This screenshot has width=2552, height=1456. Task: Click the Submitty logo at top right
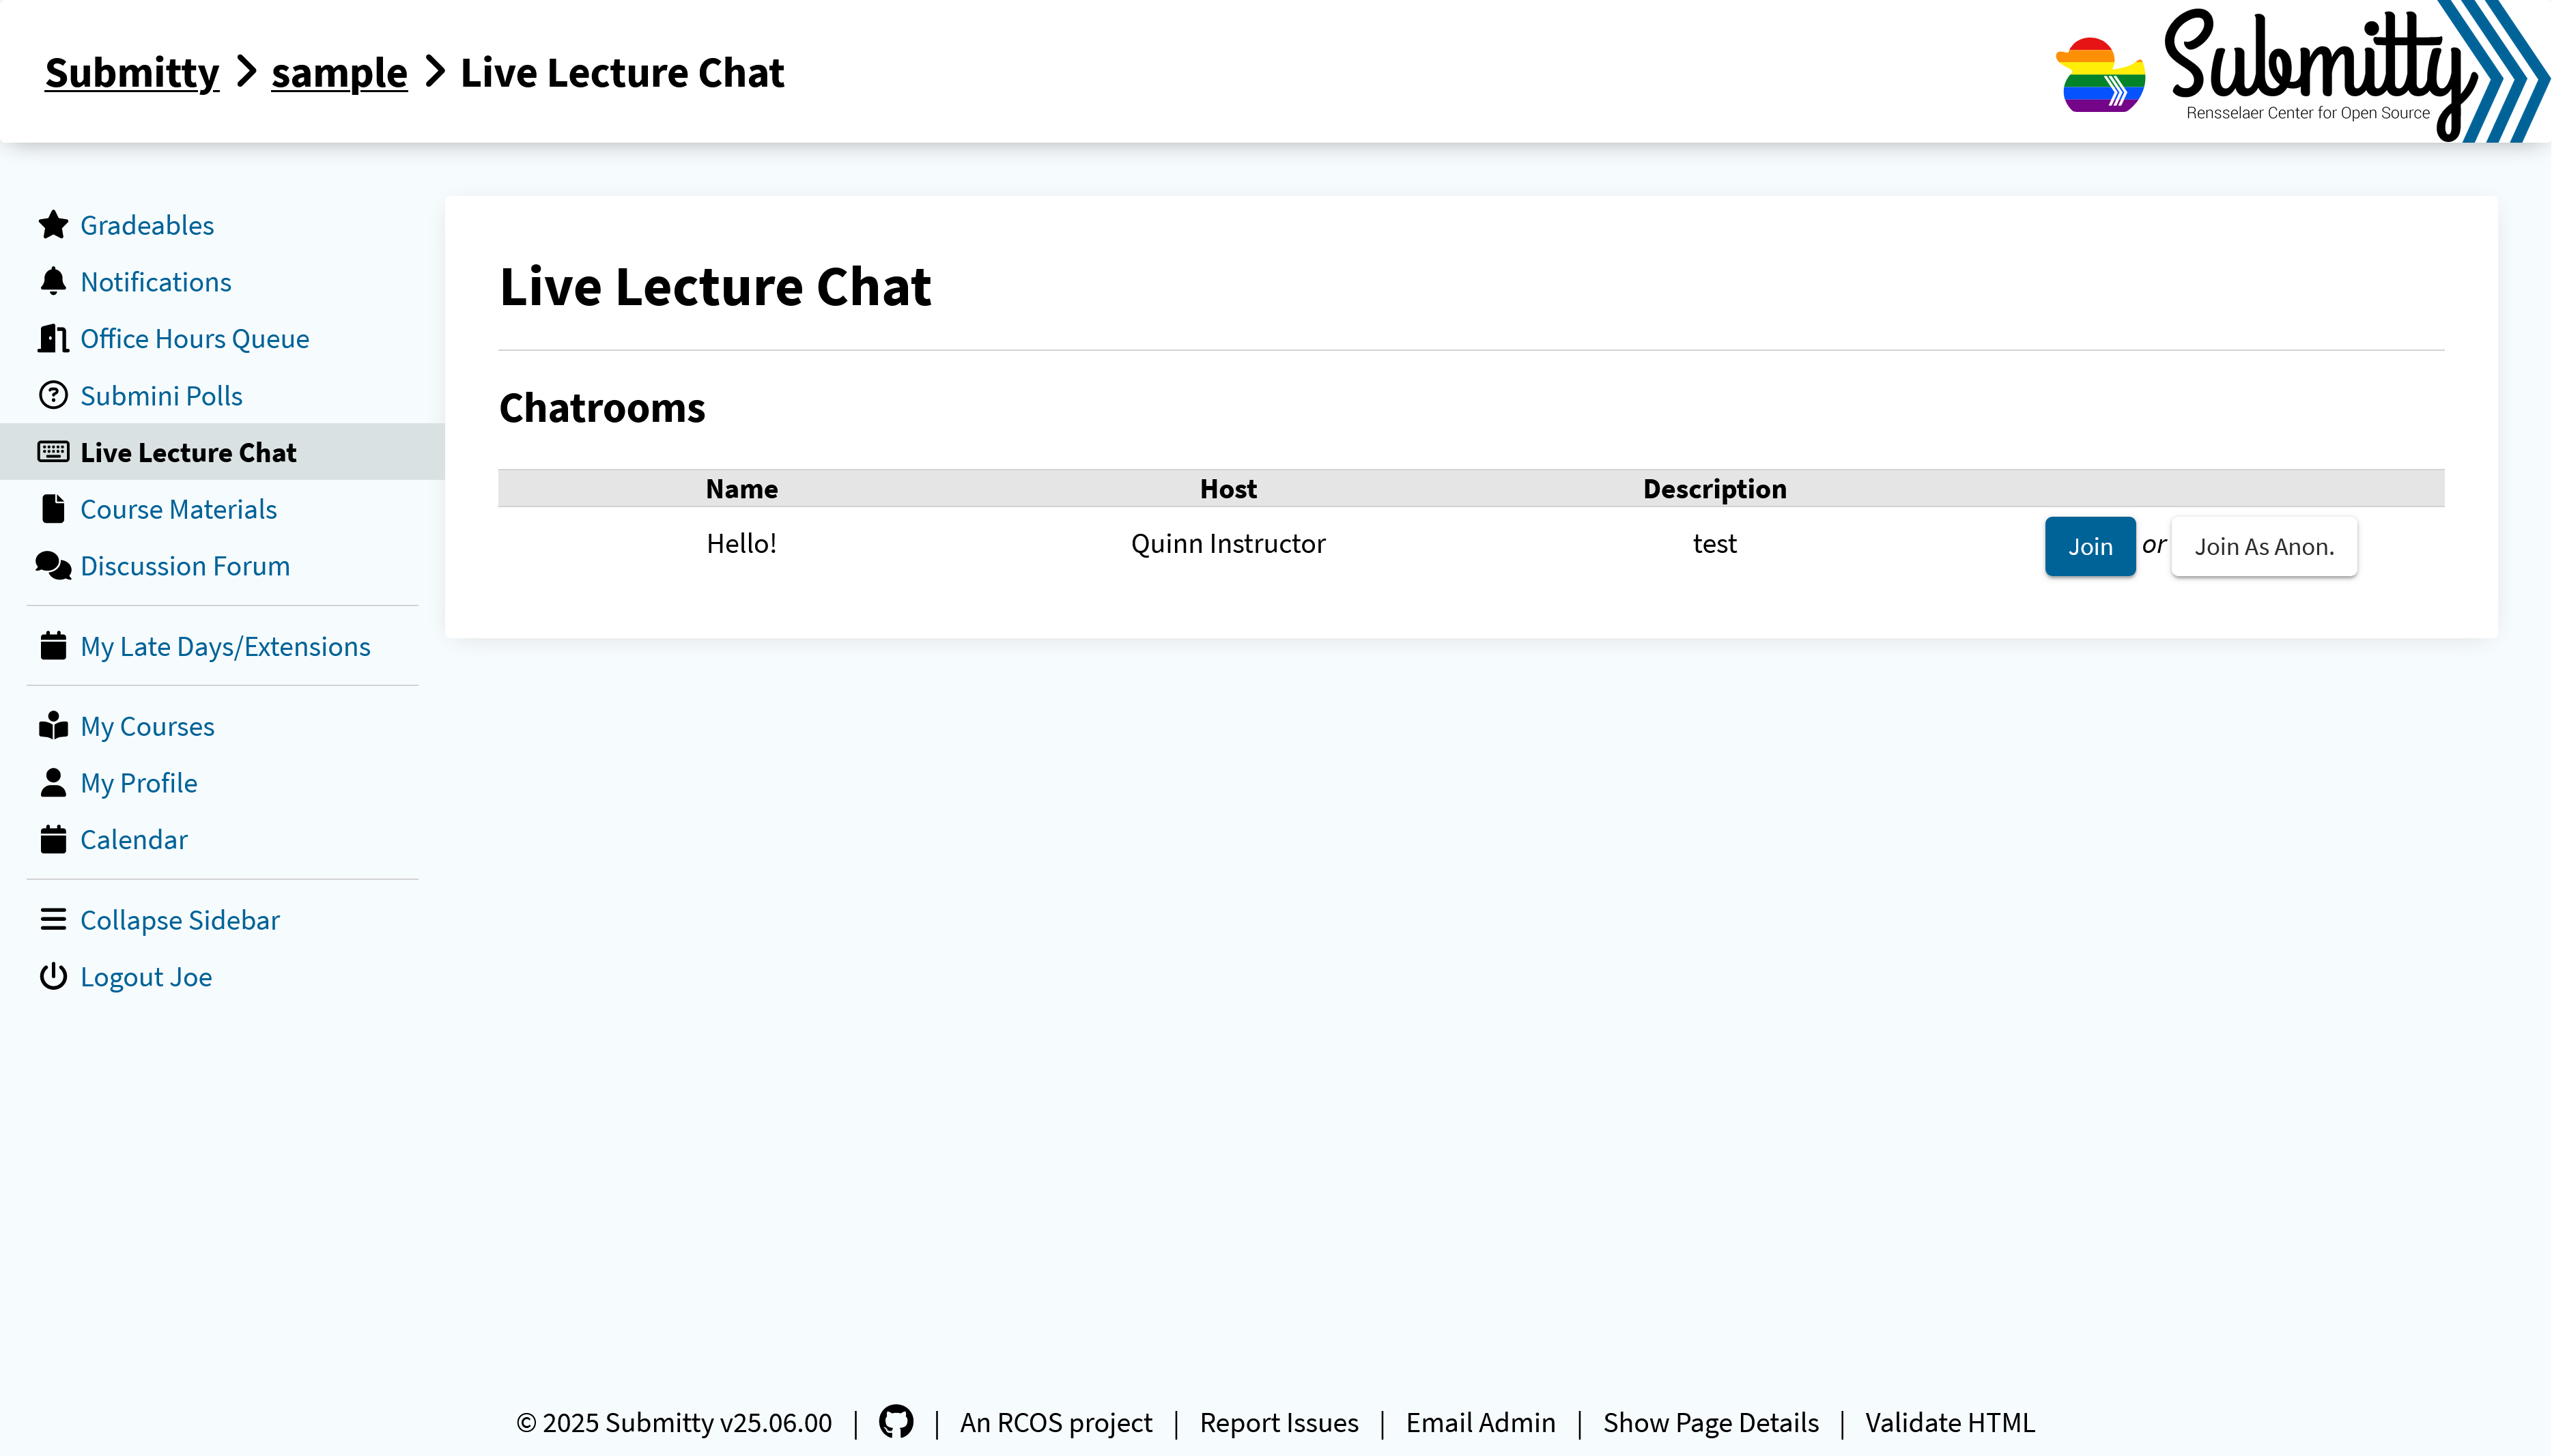[2356, 71]
